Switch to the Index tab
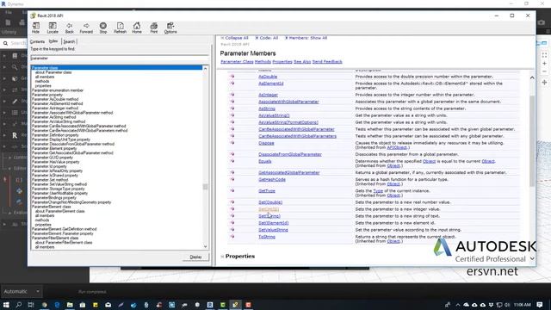Image resolution: width=551 pixels, height=310 pixels. pos(53,41)
